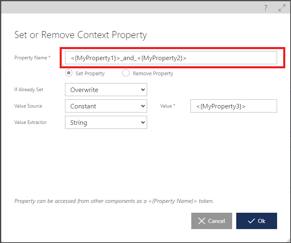Click the 'Value Source' label
Viewport: 291px width, 243px height.
tap(28, 106)
